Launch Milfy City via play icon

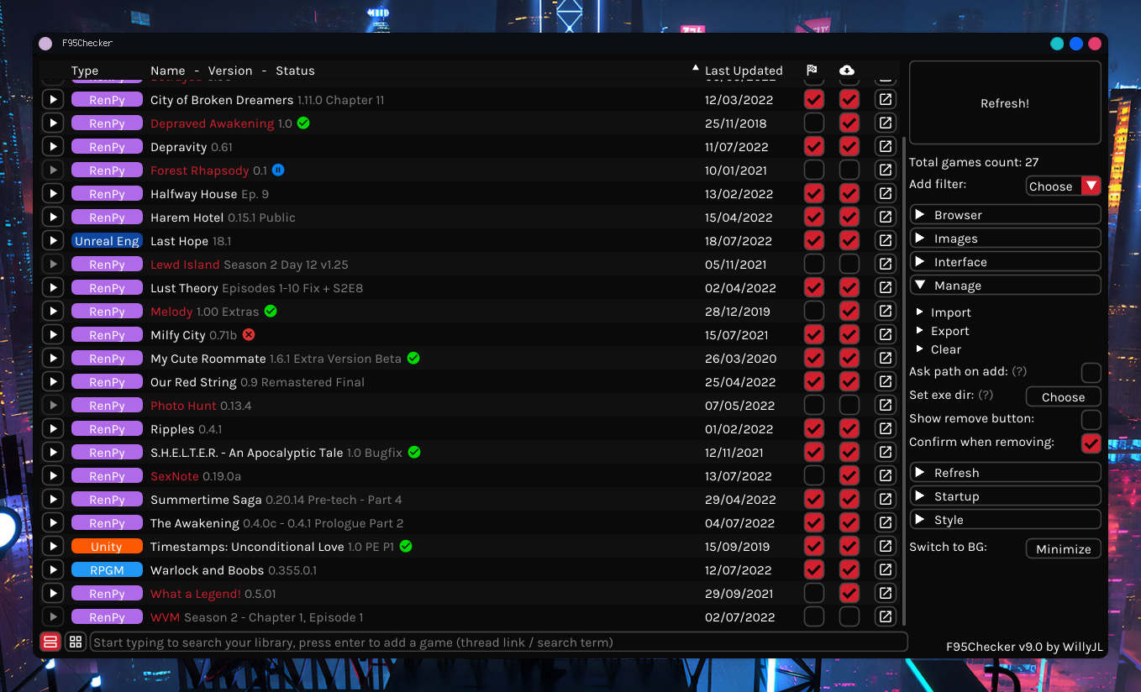pyautogui.click(x=53, y=335)
